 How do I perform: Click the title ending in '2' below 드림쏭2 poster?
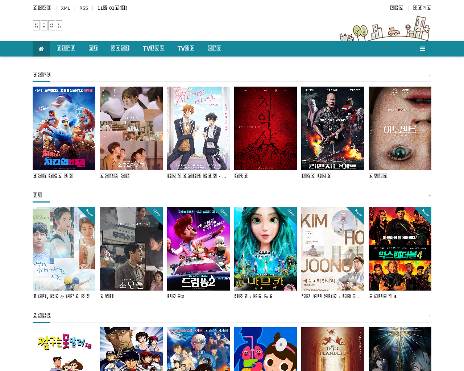point(176,296)
